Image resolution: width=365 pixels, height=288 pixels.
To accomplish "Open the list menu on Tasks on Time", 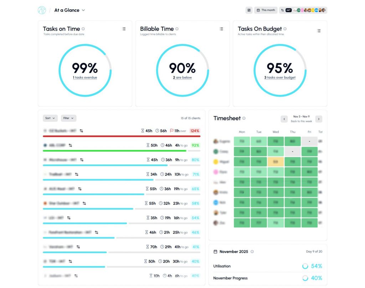I will click(x=124, y=29).
